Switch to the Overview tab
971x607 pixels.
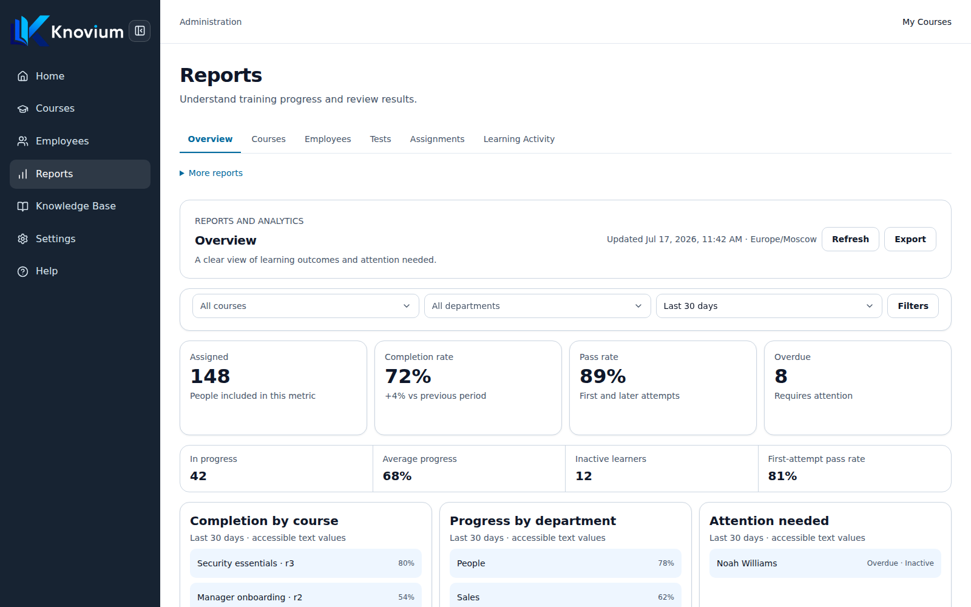[210, 139]
